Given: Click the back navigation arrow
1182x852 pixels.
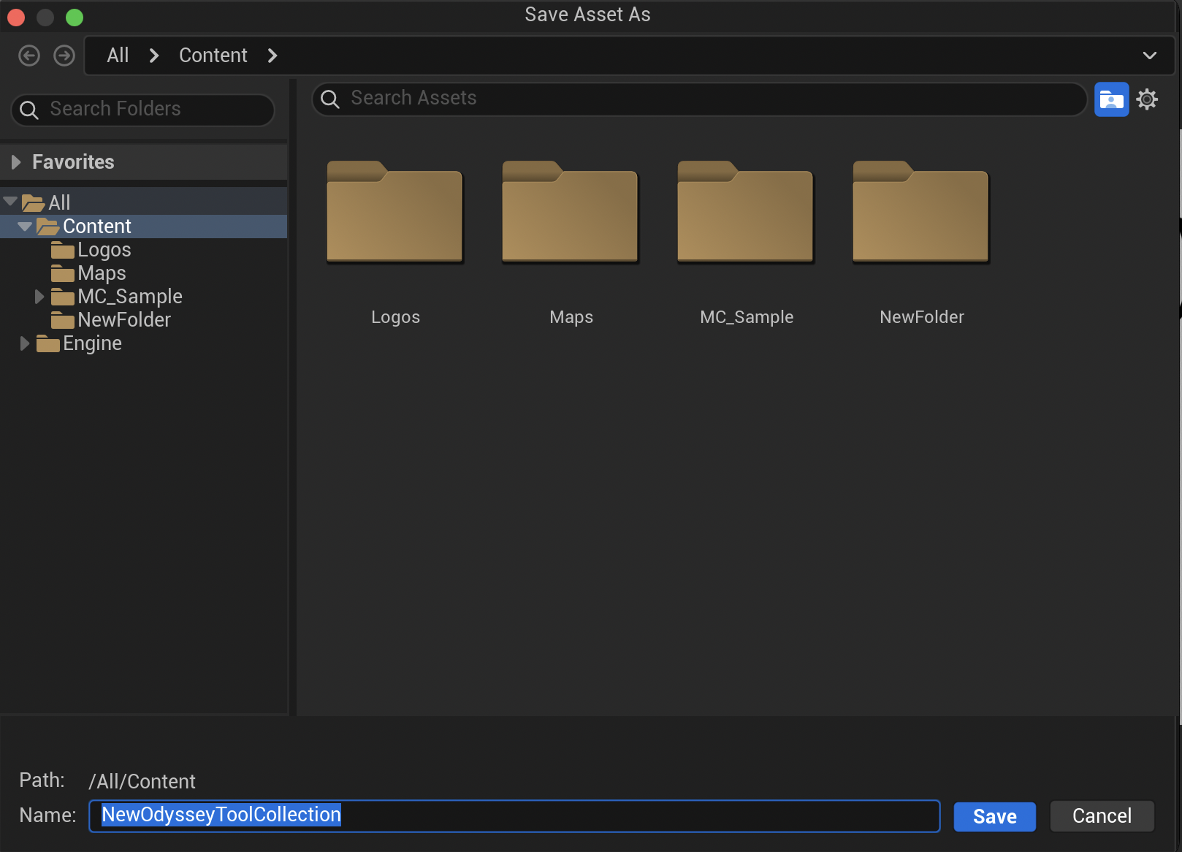Looking at the screenshot, I should click(x=29, y=55).
